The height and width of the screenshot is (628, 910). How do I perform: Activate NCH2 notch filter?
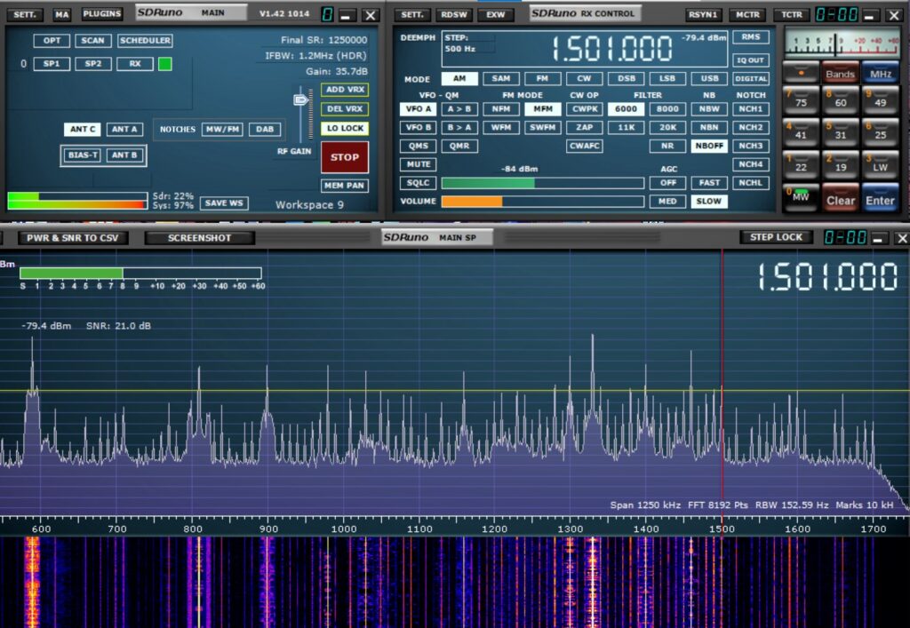coord(751,127)
